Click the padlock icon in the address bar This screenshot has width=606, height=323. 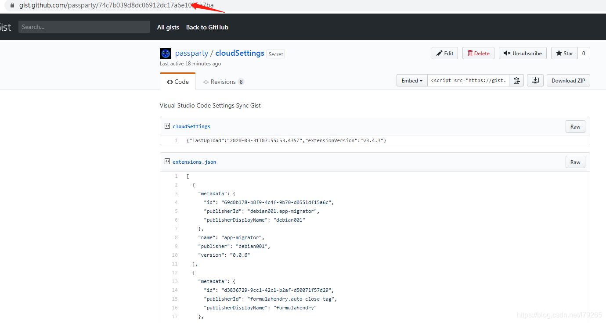coord(11,6)
